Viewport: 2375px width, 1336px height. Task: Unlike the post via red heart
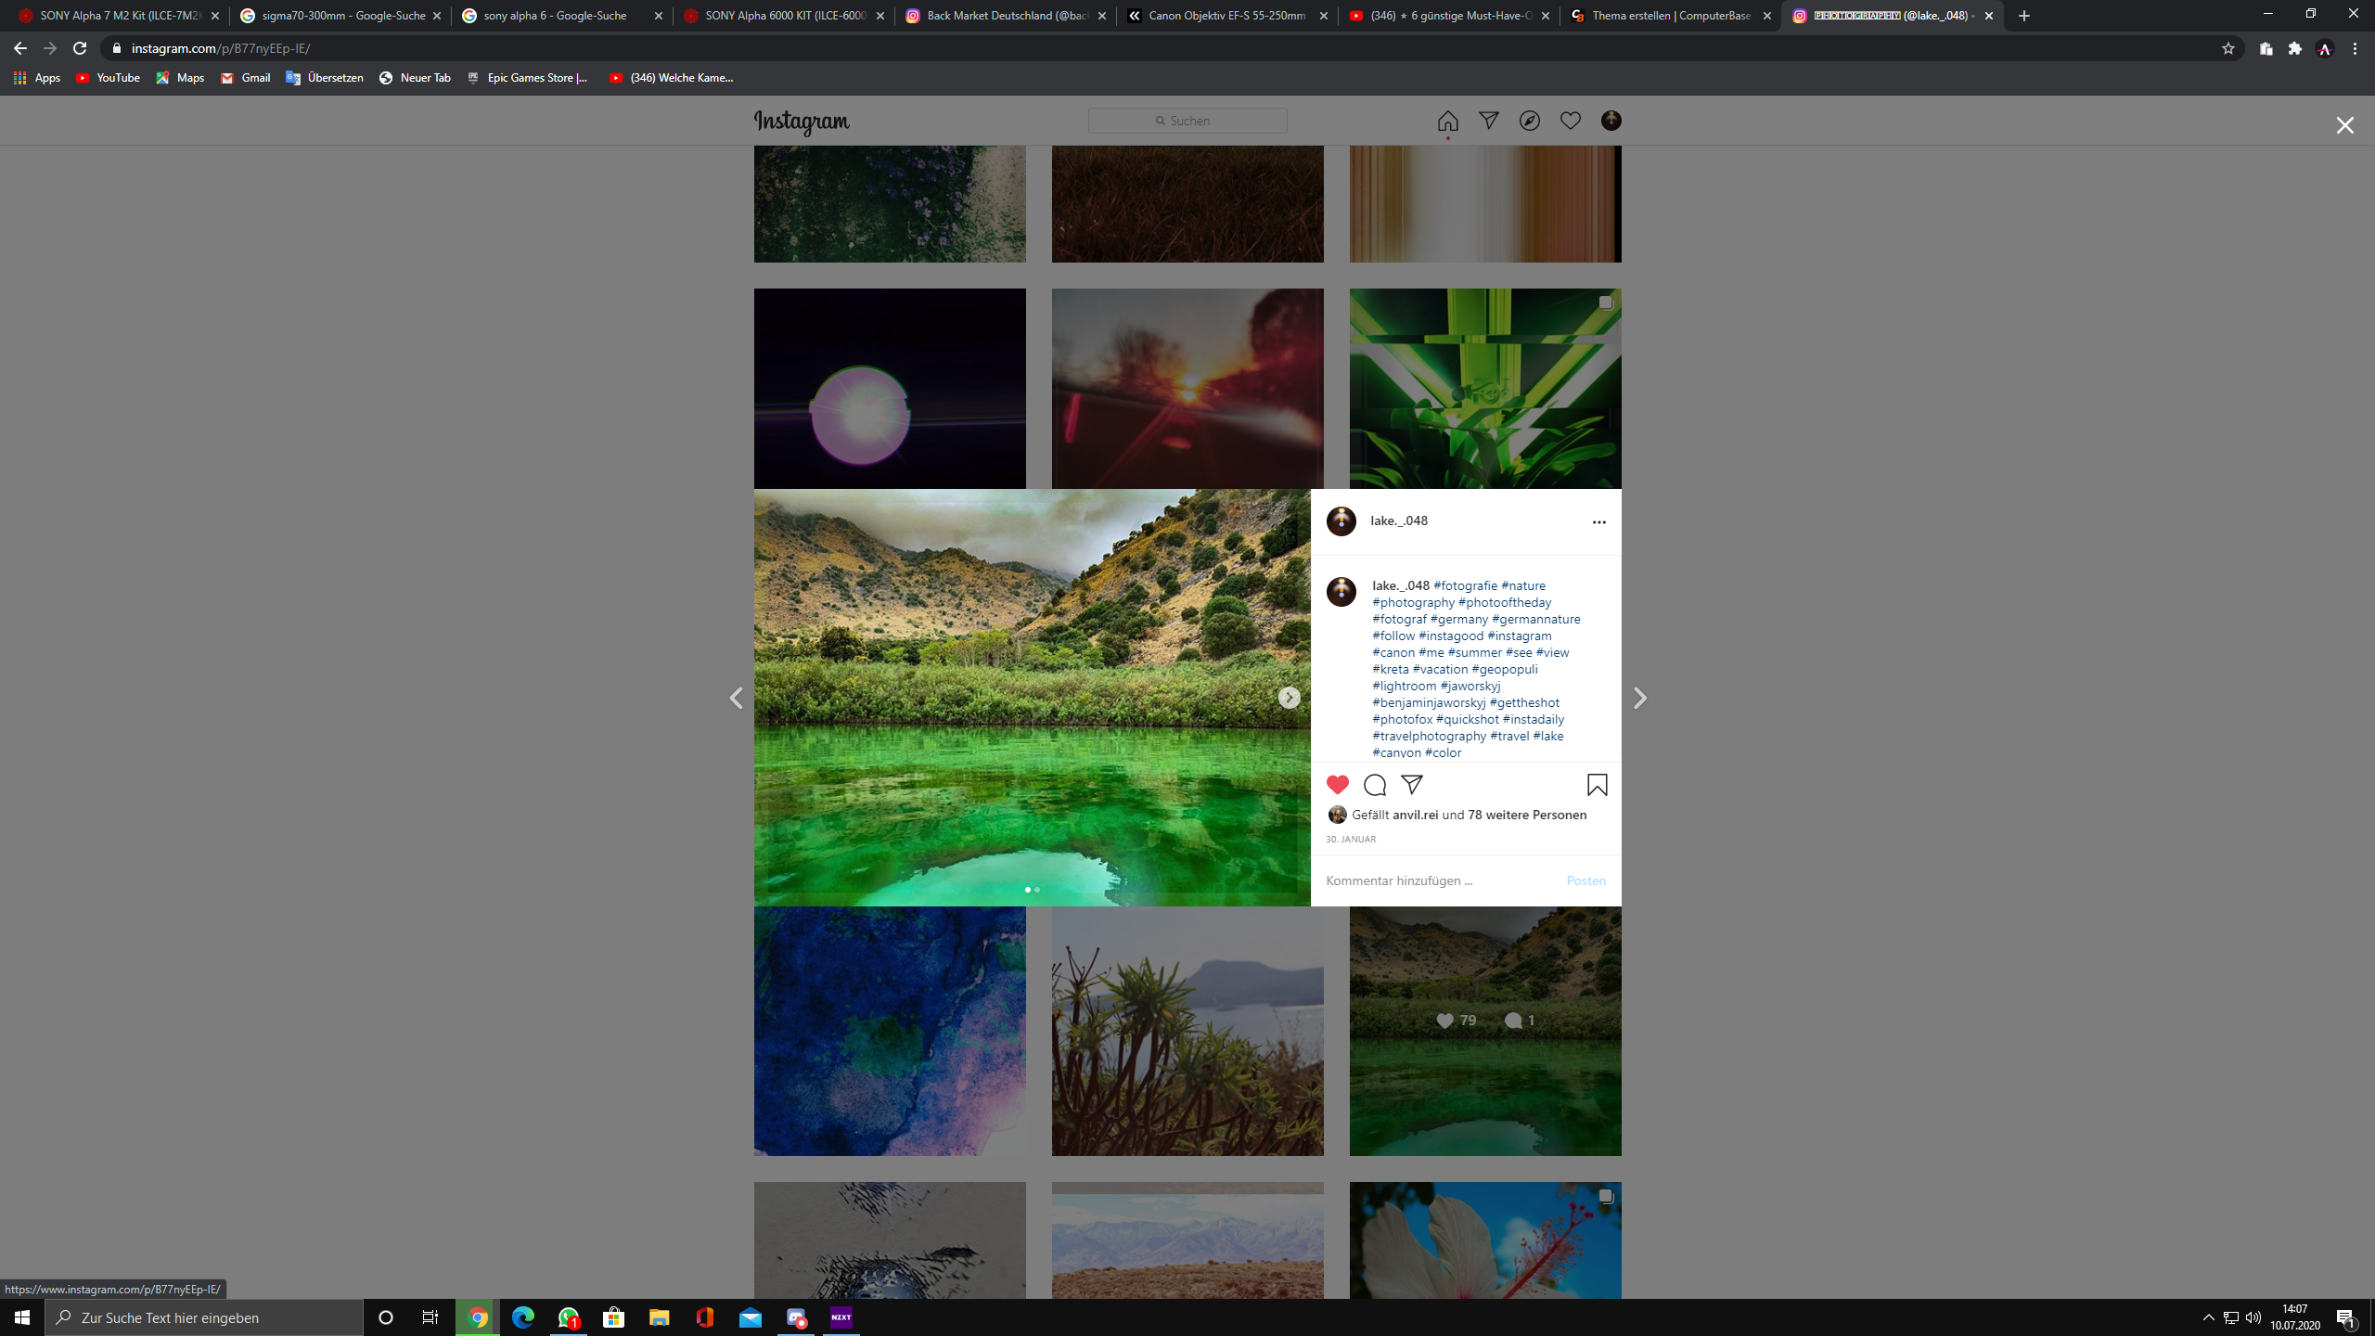[x=1337, y=785]
